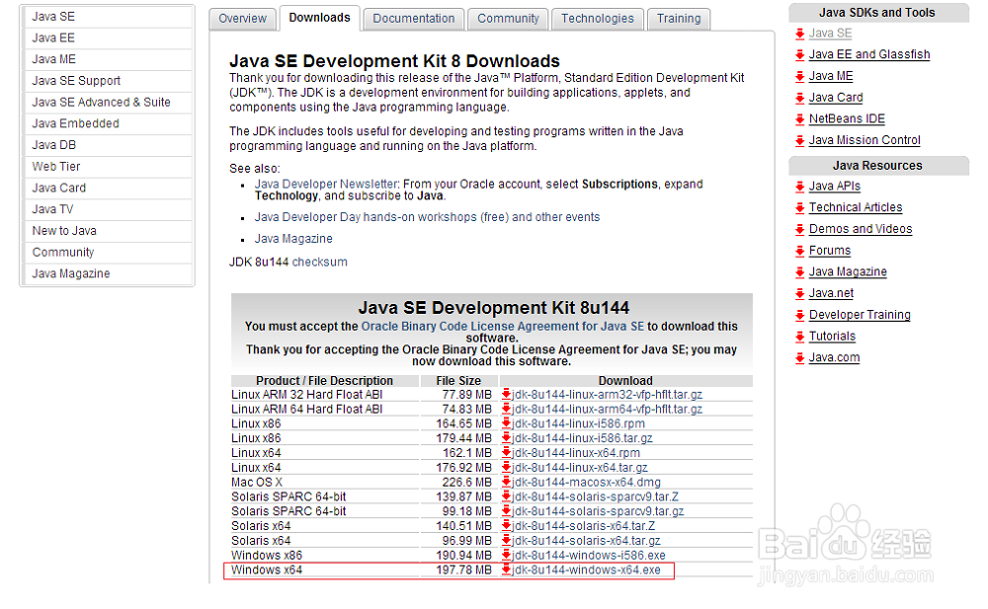The width and height of the screenshot is (988, 609).
Task: Click the download icon for jdk-8u144-linux-x64.rpm
Action: point(506,453)
